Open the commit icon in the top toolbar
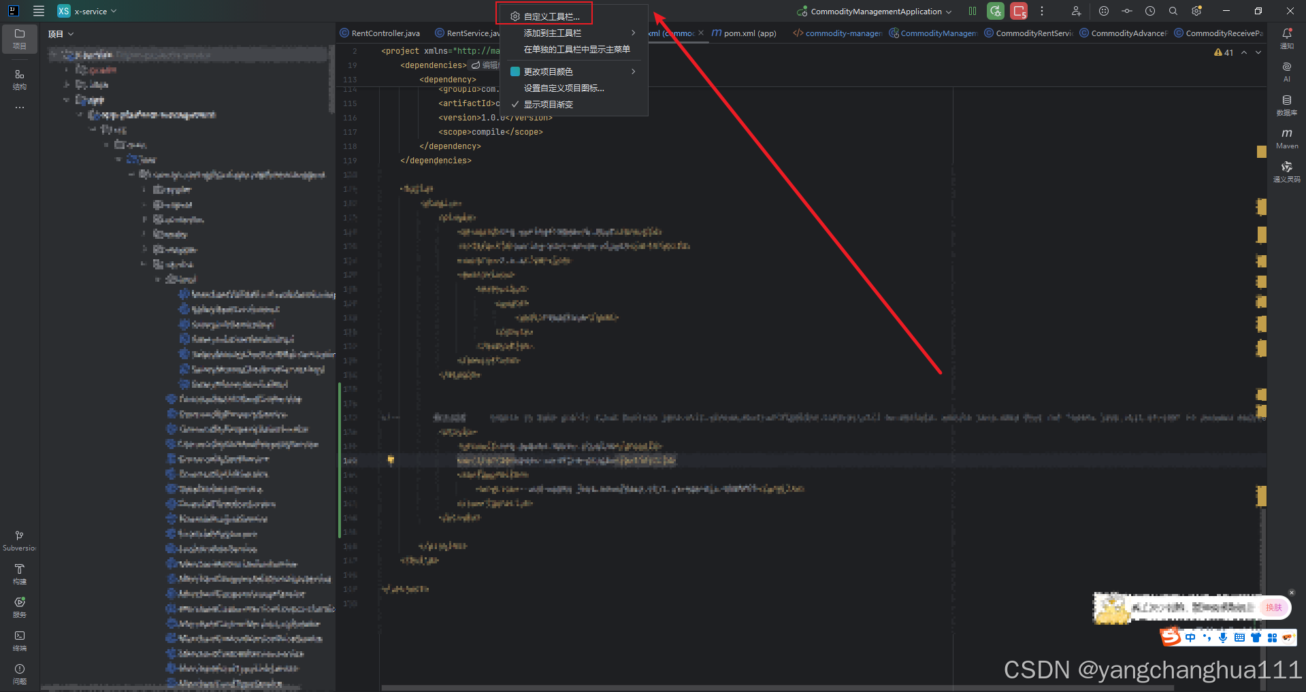Image resolution: width=1306 pixels, height=692 pixels. tap(1127, 11)
